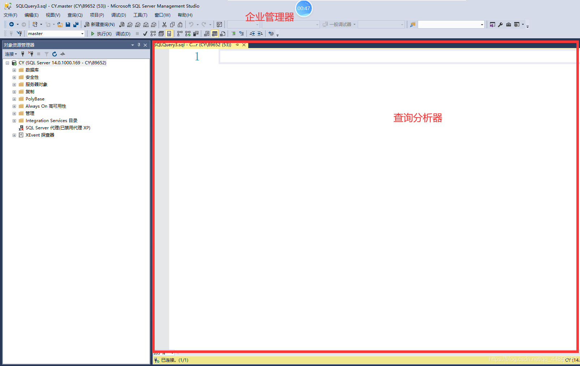Open the 编辑(E) menu

point(31,15)
